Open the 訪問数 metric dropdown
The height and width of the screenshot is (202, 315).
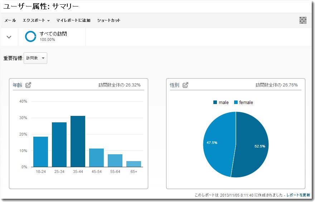click(35, 58)
